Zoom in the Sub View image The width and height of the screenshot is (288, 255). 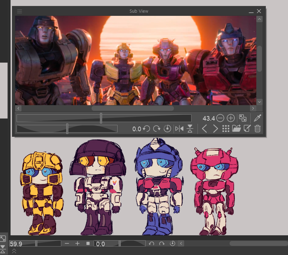coord(231,118)
